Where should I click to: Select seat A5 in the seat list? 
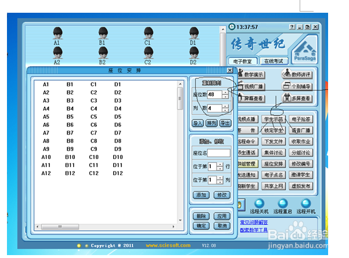pos(46,117)
